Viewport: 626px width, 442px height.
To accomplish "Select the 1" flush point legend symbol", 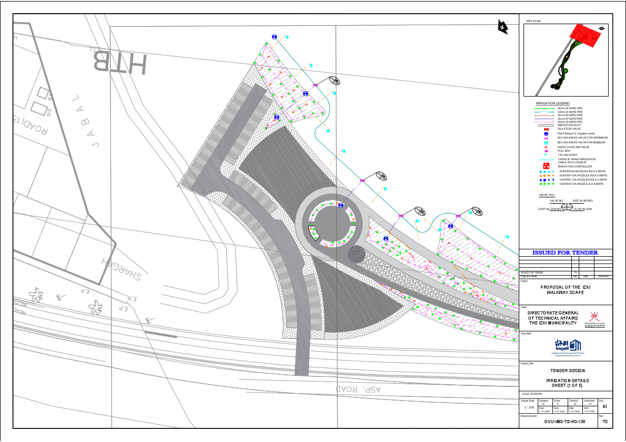I will 546,155.
